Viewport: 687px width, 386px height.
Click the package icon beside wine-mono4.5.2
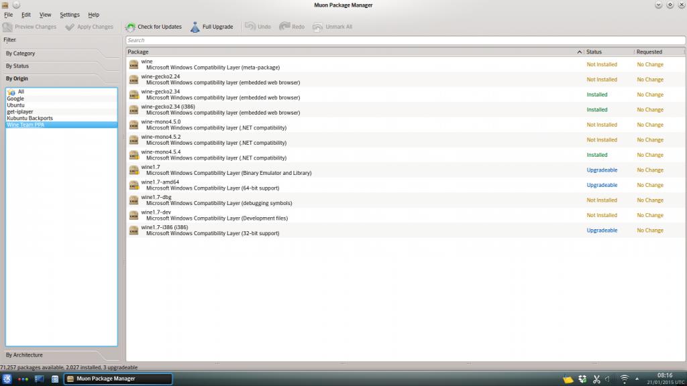point(134,140)
